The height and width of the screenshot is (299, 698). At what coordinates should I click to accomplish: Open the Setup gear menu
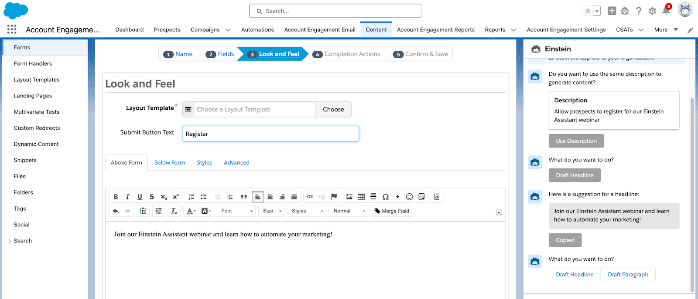(x=652, y=11)
